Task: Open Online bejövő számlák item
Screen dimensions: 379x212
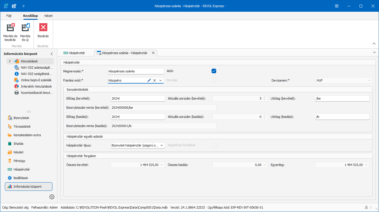Action: tap(36, 80)
